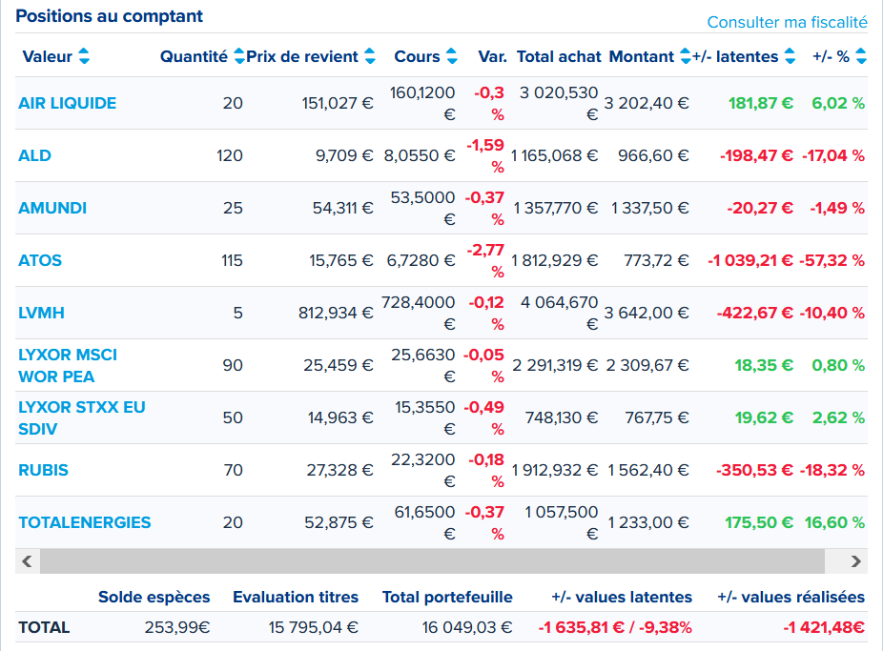Screen dimensions: 883x651
Task: Select LYXOR MSCI gain 18,35 €
Action: point(764,365)
